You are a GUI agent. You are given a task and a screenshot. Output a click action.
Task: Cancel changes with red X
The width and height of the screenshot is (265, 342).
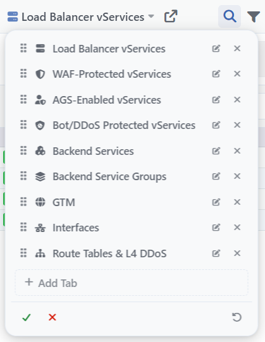coord(52,317)
